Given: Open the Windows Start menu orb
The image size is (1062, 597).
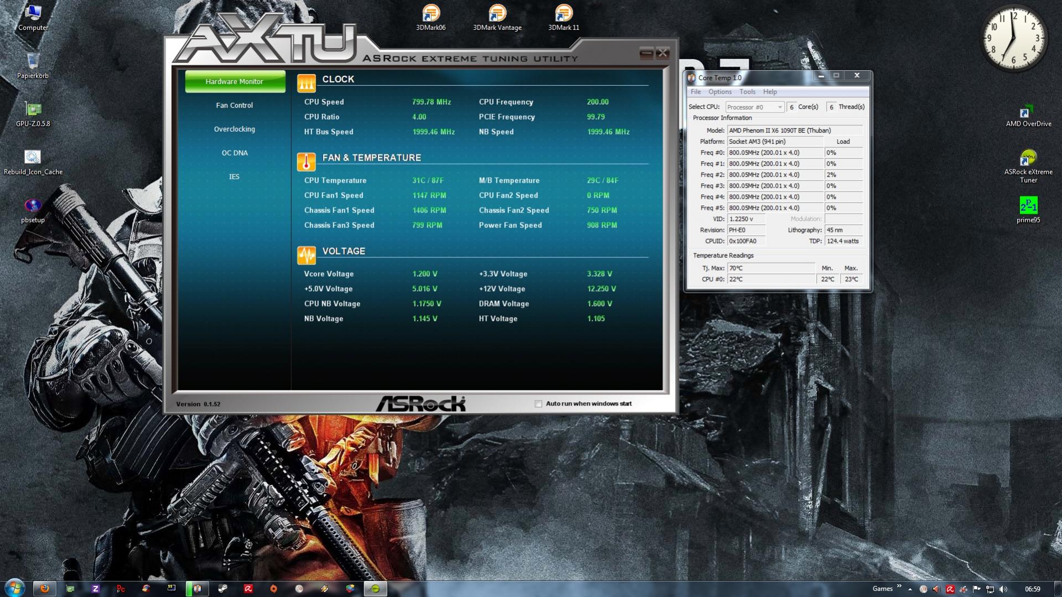Looking at the screenshot, I should click(14, 588).
